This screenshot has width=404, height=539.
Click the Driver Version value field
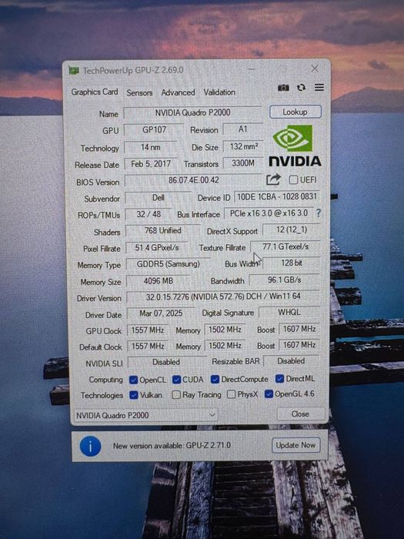223,296
